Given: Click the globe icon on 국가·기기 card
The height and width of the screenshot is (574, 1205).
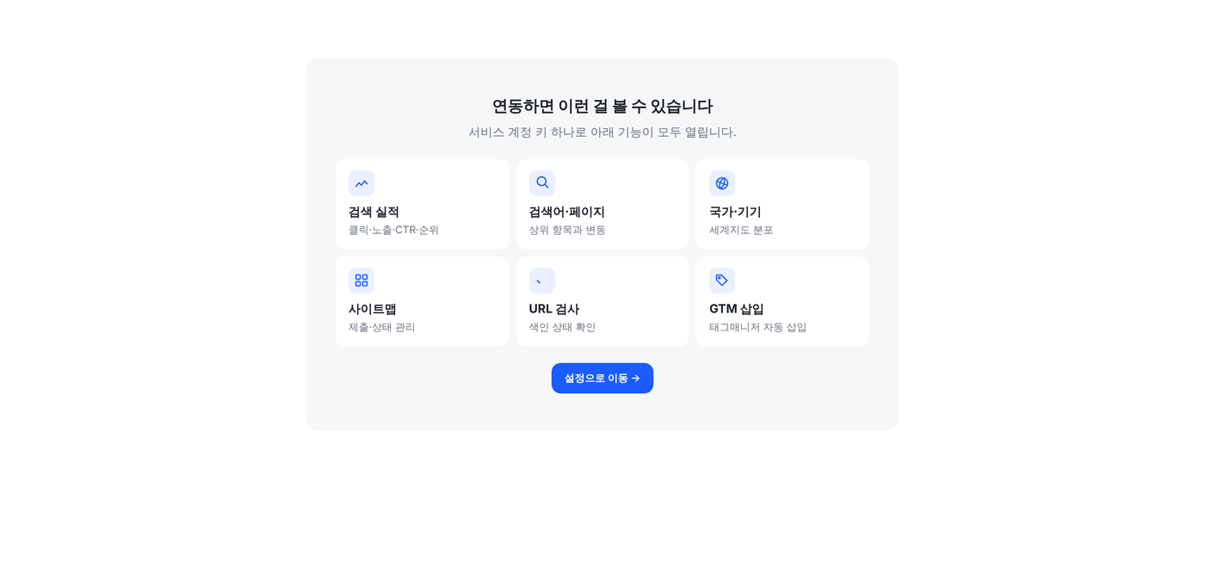Looking at the screenshot, I should [722, 183].
